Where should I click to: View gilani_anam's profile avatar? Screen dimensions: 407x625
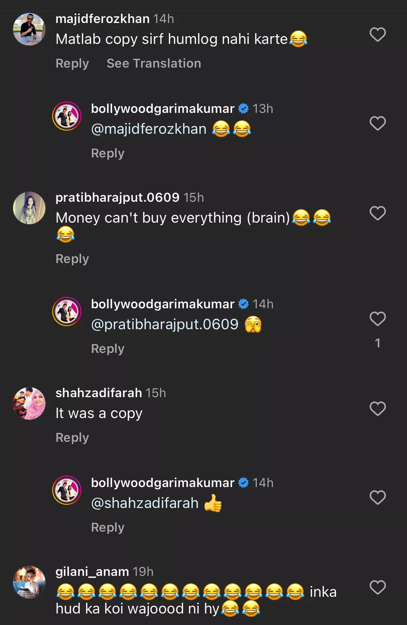[x=29, y=582]
